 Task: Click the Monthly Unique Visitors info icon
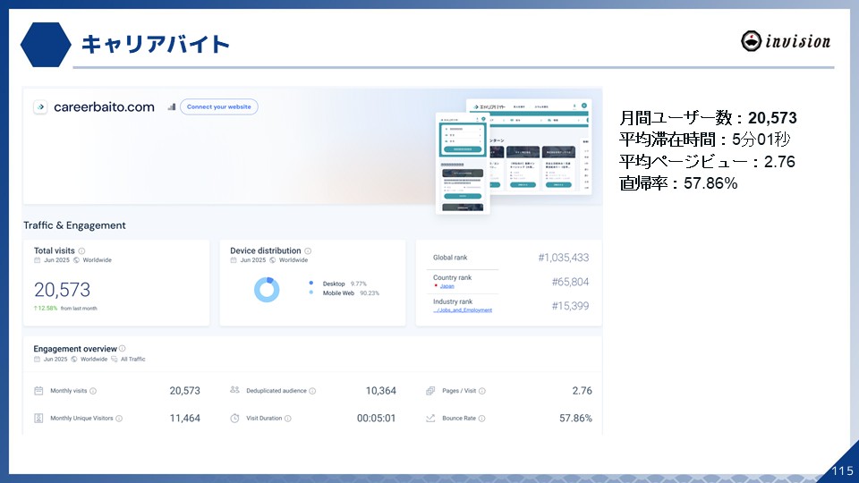tap(119, 419)
